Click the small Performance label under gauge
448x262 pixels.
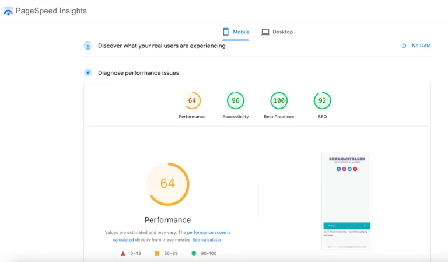[x=192, y=117]
